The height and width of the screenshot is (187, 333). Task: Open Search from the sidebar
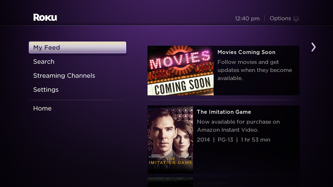pos(44,62)
